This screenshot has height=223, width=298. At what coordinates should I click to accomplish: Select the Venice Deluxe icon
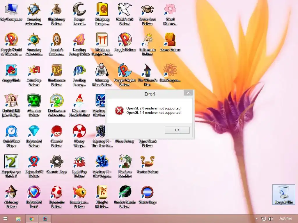(x=147, y=161)
